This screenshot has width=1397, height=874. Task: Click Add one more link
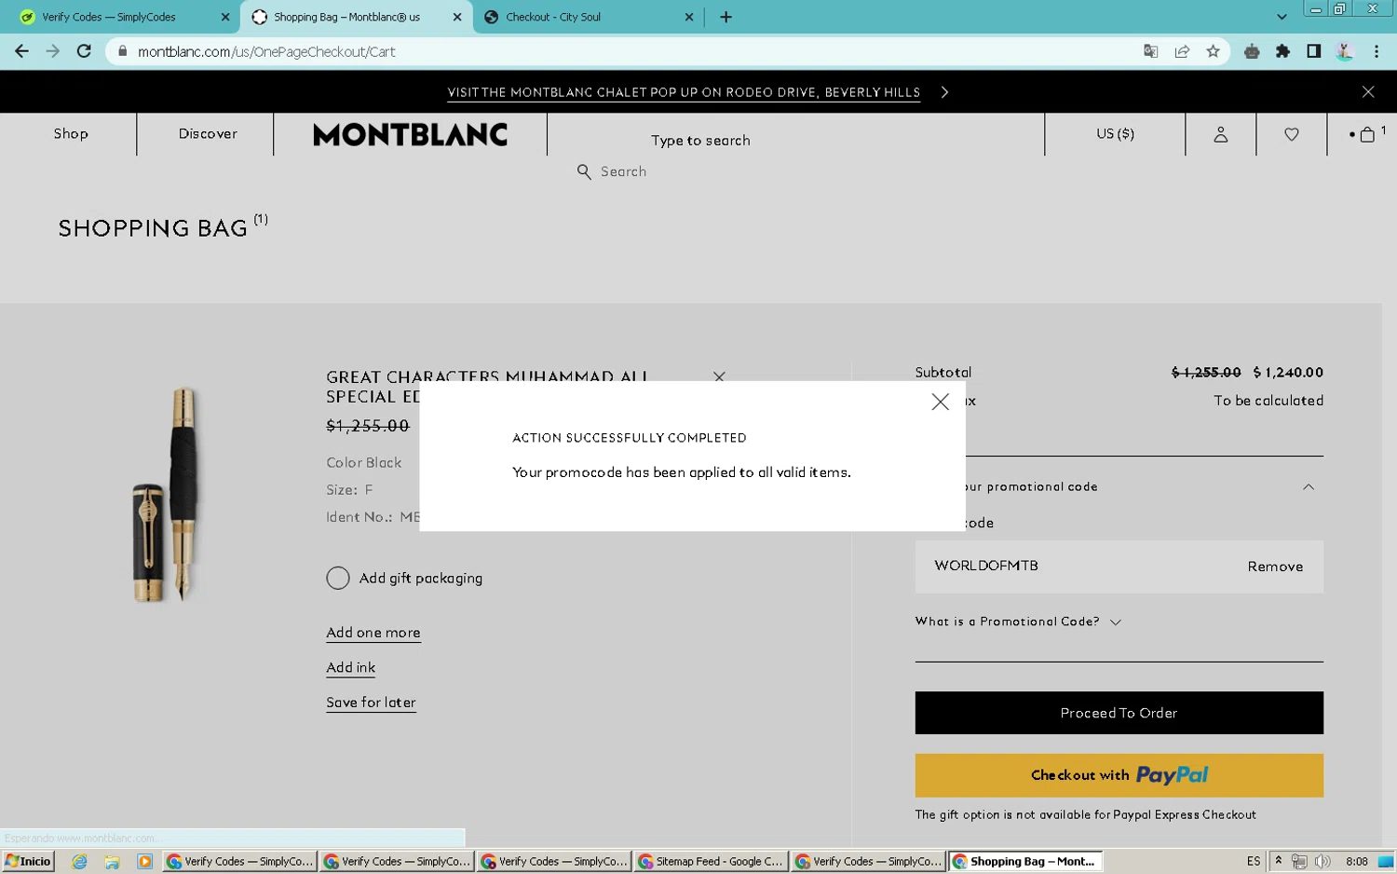point(373,633)
